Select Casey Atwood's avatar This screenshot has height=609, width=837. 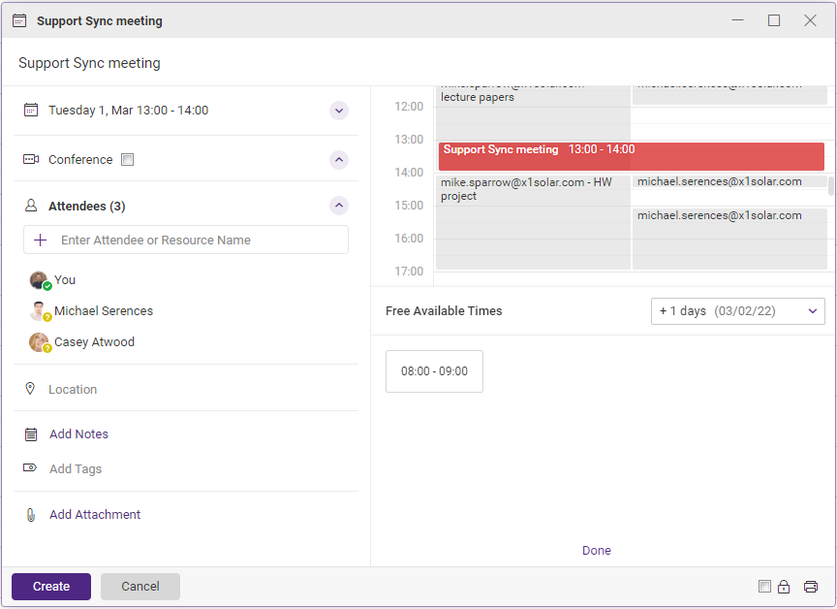(39, 342)
